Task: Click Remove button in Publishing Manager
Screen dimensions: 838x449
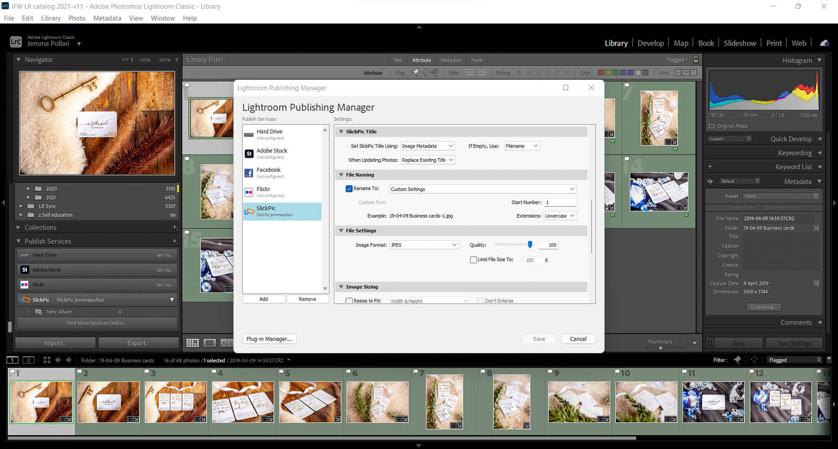Action: [307, 299]
